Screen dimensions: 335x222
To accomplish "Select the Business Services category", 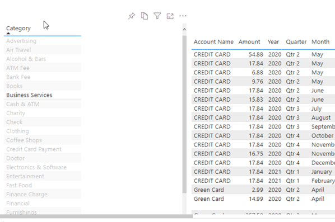I will pyautogui.click(x=43, y=95).
